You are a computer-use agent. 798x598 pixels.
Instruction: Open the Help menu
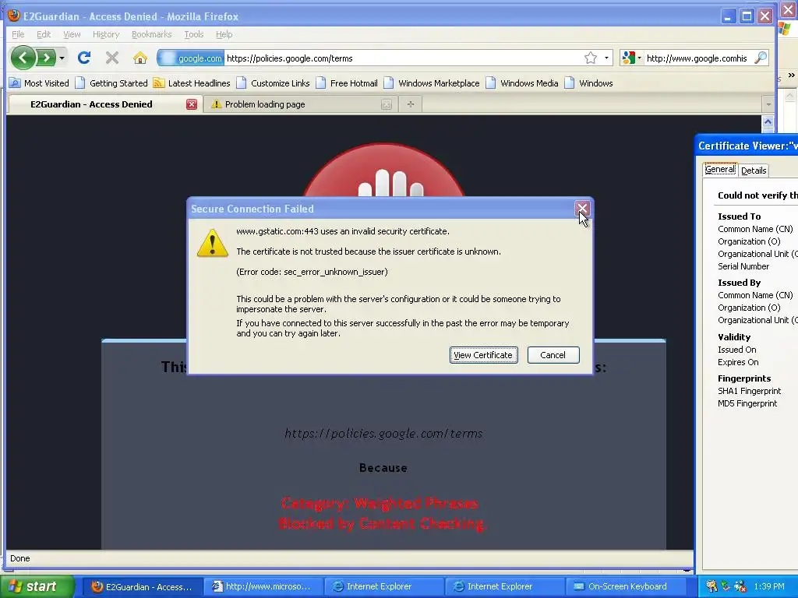[x=224, y=34]
